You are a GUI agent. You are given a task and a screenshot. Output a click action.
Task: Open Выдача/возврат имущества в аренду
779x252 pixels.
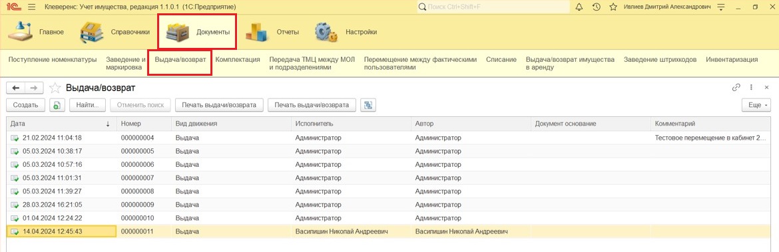pyautogui.click(x=571, y=63)
